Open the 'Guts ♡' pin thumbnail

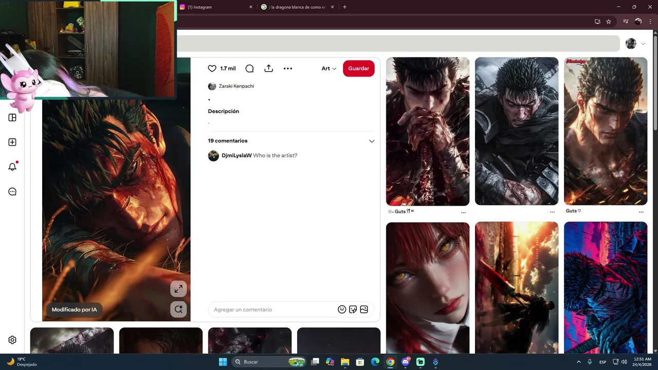point(606,131)
